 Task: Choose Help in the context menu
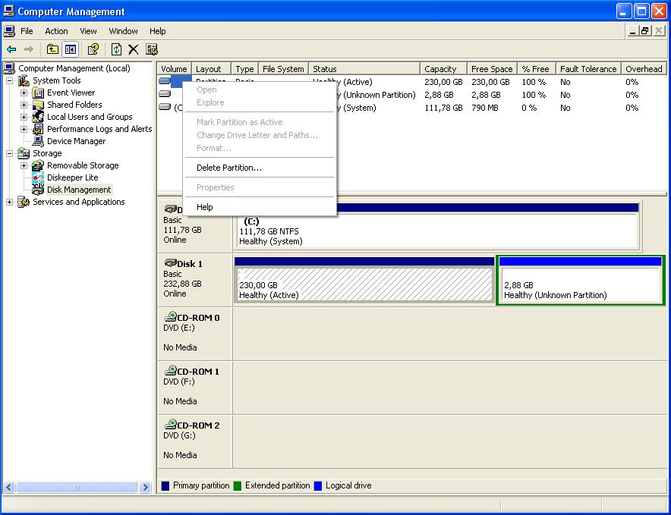[260, 207]
